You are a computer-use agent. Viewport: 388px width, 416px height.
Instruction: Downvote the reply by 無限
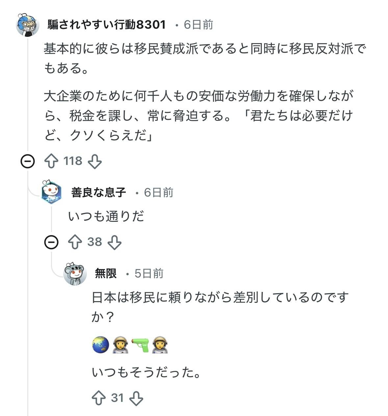(136, 398)
